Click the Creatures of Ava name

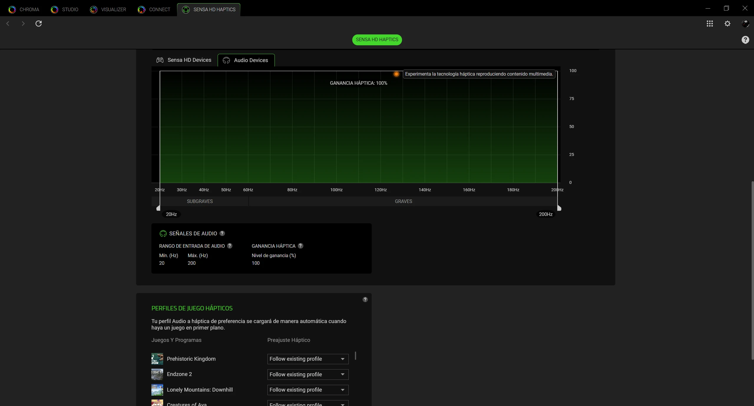coord(187,404)
